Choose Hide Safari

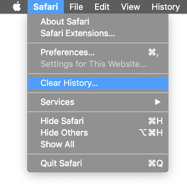click(x=98, y=121)
